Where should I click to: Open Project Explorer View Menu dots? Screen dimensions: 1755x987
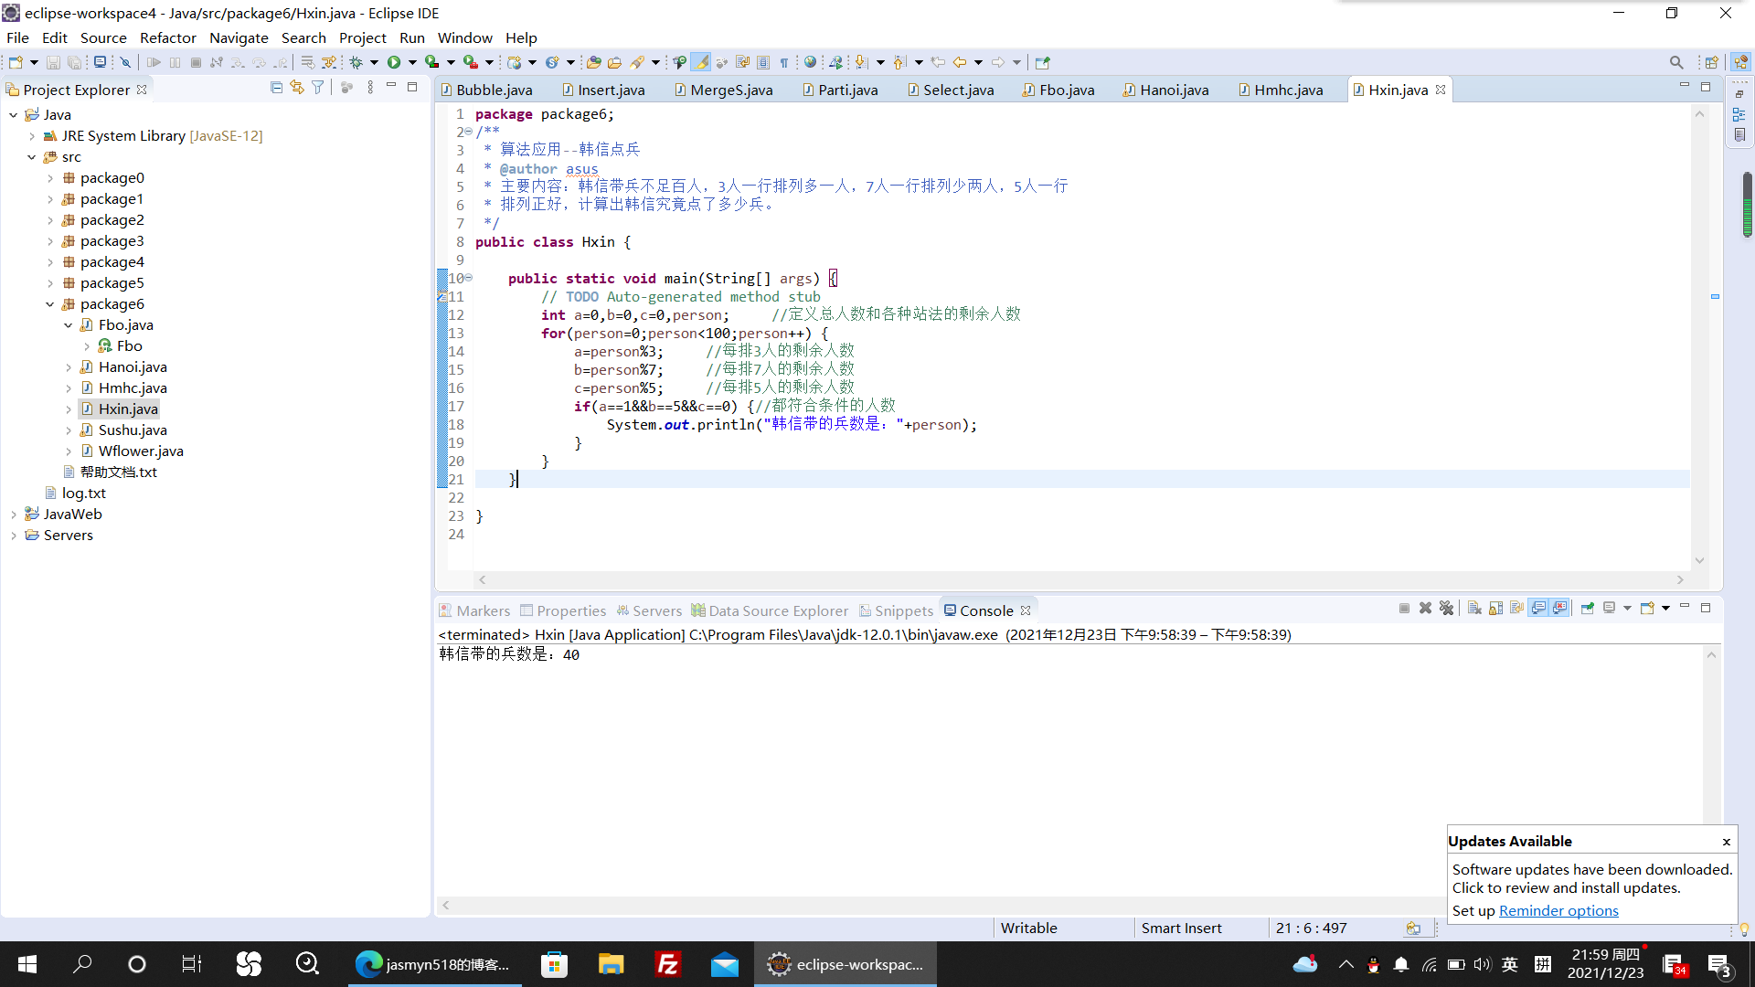pyautogui.click(x=369, y=88)
